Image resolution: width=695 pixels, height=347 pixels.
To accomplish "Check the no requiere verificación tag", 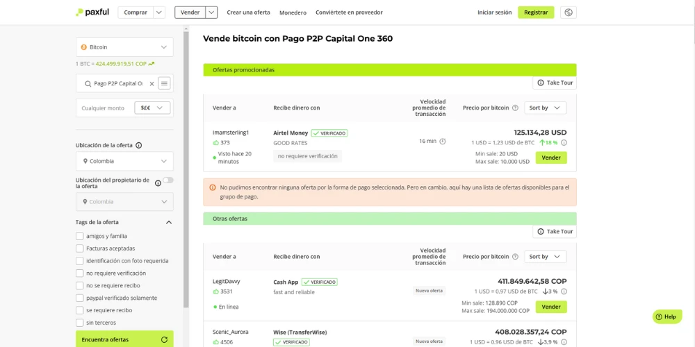I will [x=80, y=273].
